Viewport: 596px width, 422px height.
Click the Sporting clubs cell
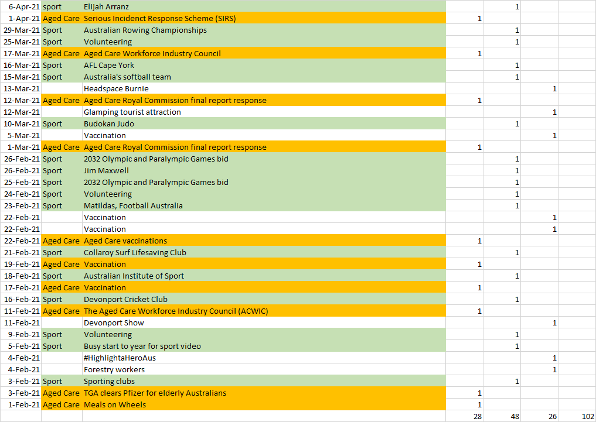point(264,382)
